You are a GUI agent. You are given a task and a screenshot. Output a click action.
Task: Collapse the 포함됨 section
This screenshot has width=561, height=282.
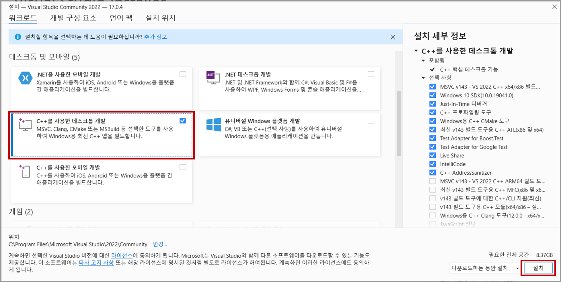pos(423,60)
